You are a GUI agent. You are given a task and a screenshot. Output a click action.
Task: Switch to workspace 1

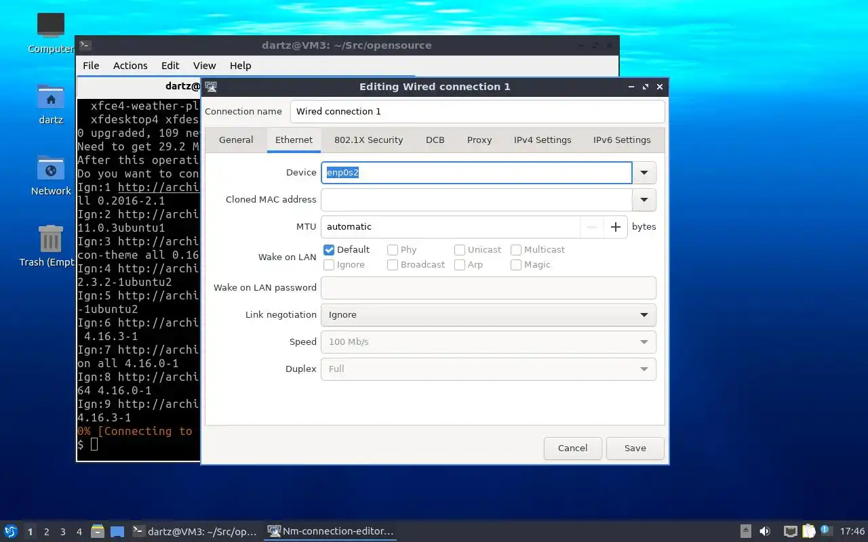tap(30, 532)
